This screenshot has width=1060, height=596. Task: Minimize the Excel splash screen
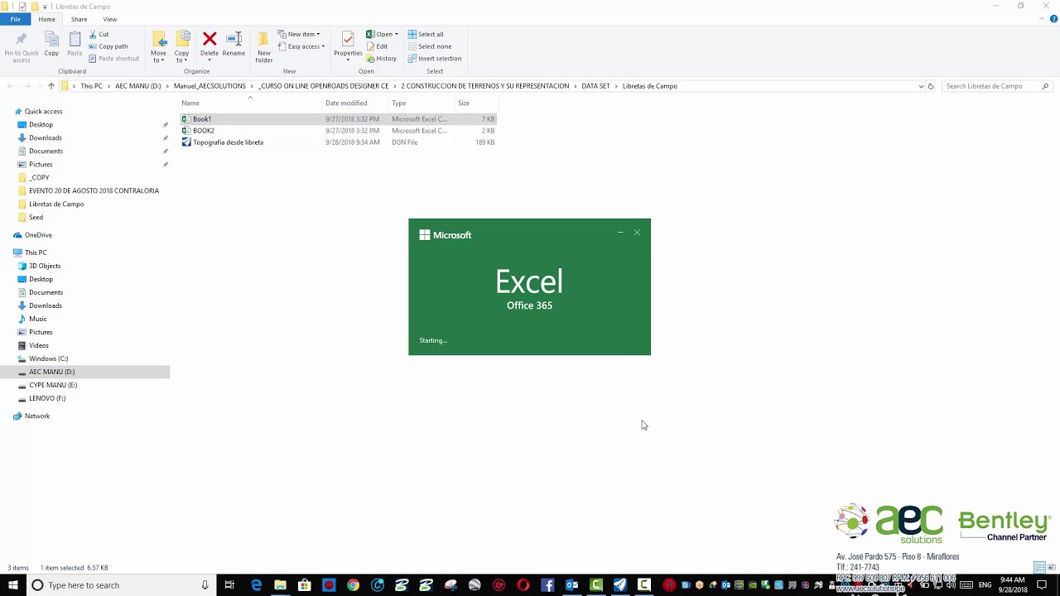620,233
